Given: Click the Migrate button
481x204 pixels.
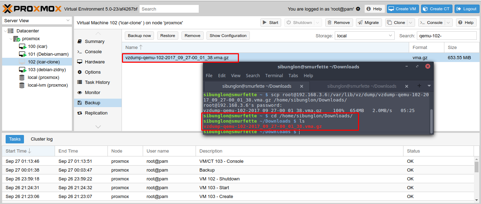Looking at the screenshot, I should point(369,23).
